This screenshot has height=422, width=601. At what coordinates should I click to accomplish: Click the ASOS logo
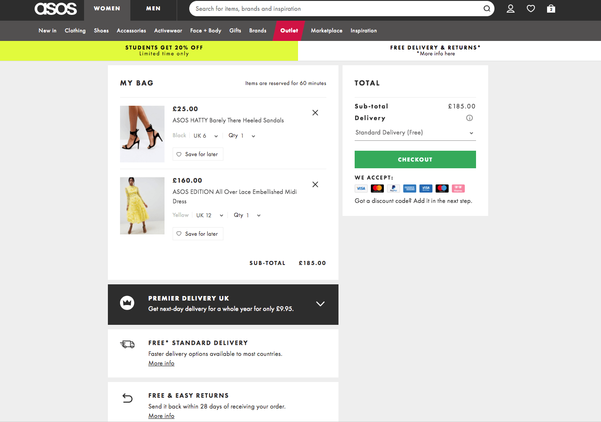[56, 9]
